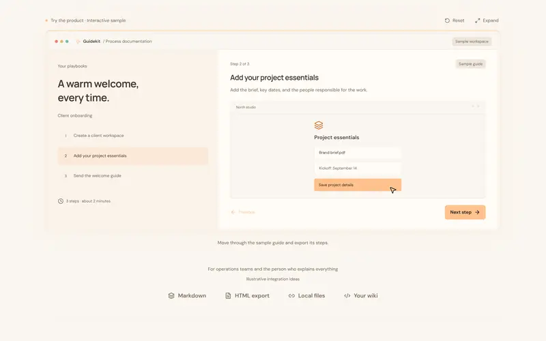The height and width of the screenshot is (341, 546).
Task: Click the Expand diagonal arrows icon
Action: click(x=477, y=20)
